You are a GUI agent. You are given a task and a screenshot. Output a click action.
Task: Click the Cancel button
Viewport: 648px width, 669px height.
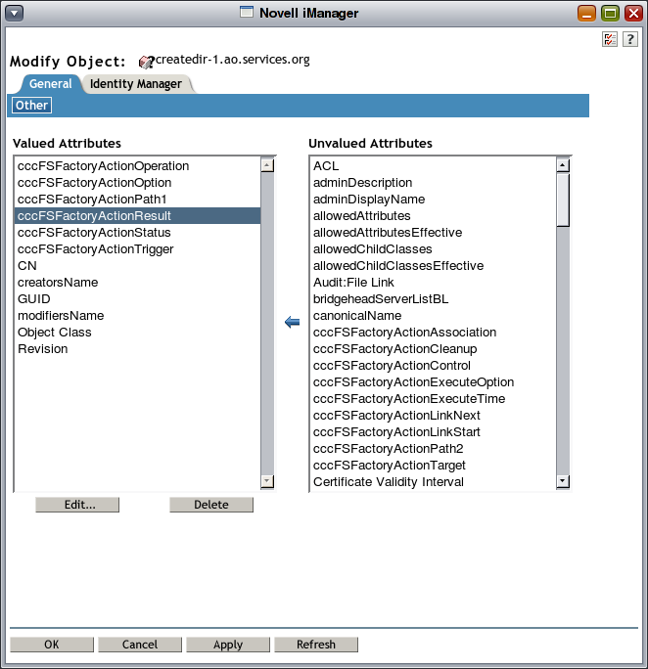click(x=140, y=645)
